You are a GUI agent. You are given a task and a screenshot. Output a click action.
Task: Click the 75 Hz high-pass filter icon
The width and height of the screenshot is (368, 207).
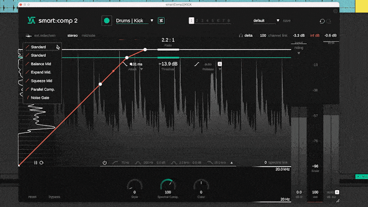116,162
